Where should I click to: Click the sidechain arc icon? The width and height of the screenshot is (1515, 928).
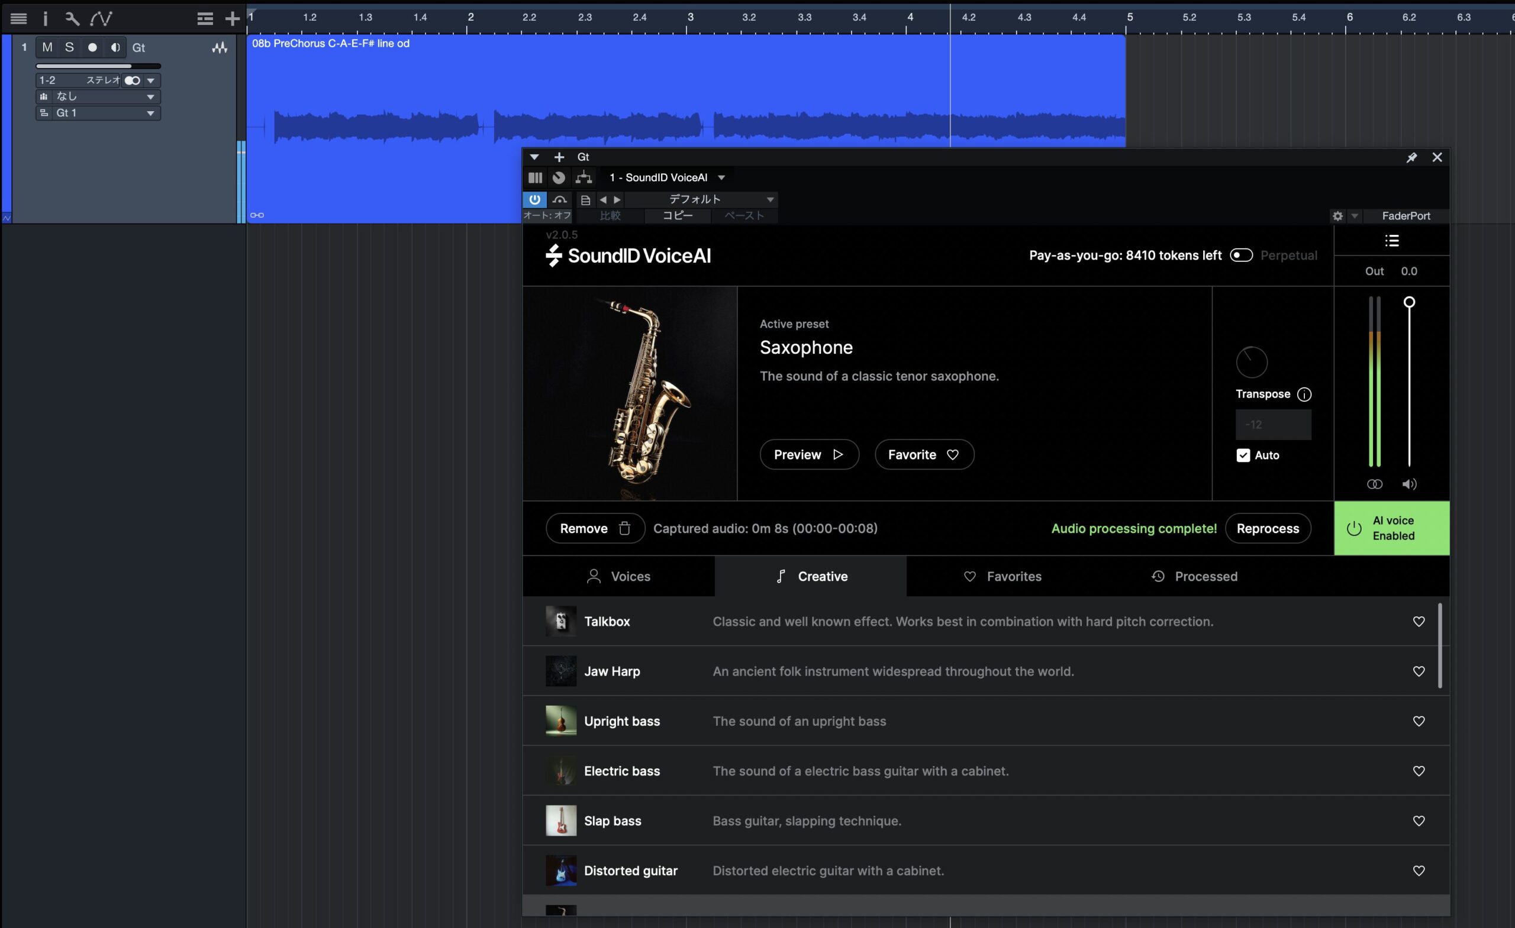(x=559, y=200)
